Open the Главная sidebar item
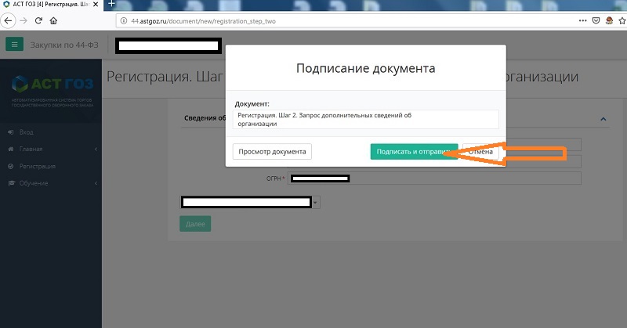This screenshot has width=627, height=328. tap(31, 149)
